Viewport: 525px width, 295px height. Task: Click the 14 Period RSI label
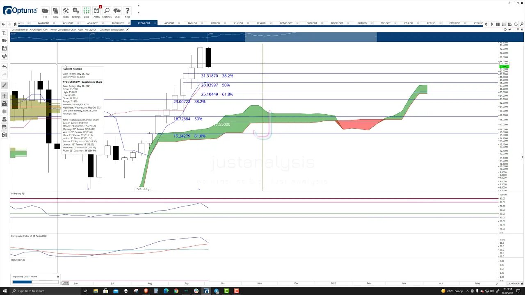(18, 193)
